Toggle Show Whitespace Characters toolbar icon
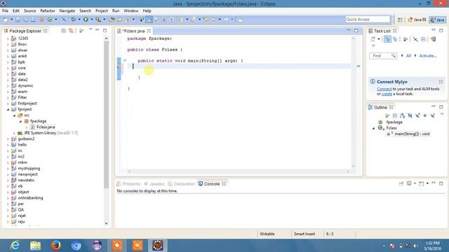 (x=171, y=20)
